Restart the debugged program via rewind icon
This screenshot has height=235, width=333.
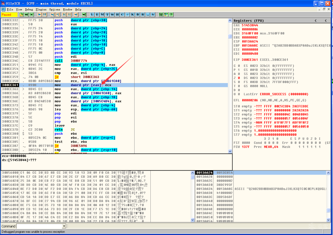pos(26,14)
